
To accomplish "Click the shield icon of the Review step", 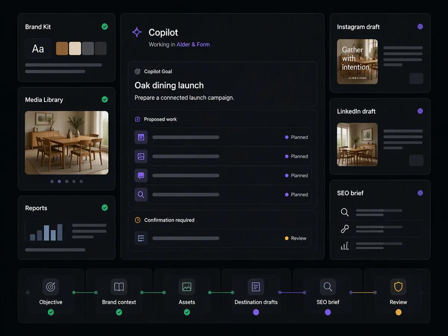I will [398, 287].
